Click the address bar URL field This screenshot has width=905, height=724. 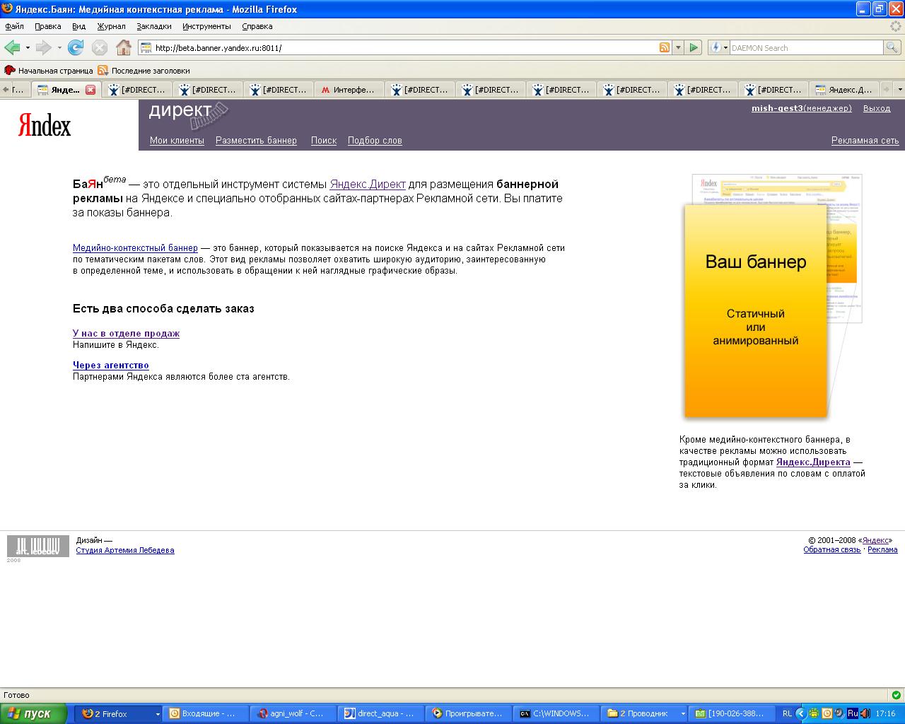[404, 47]
